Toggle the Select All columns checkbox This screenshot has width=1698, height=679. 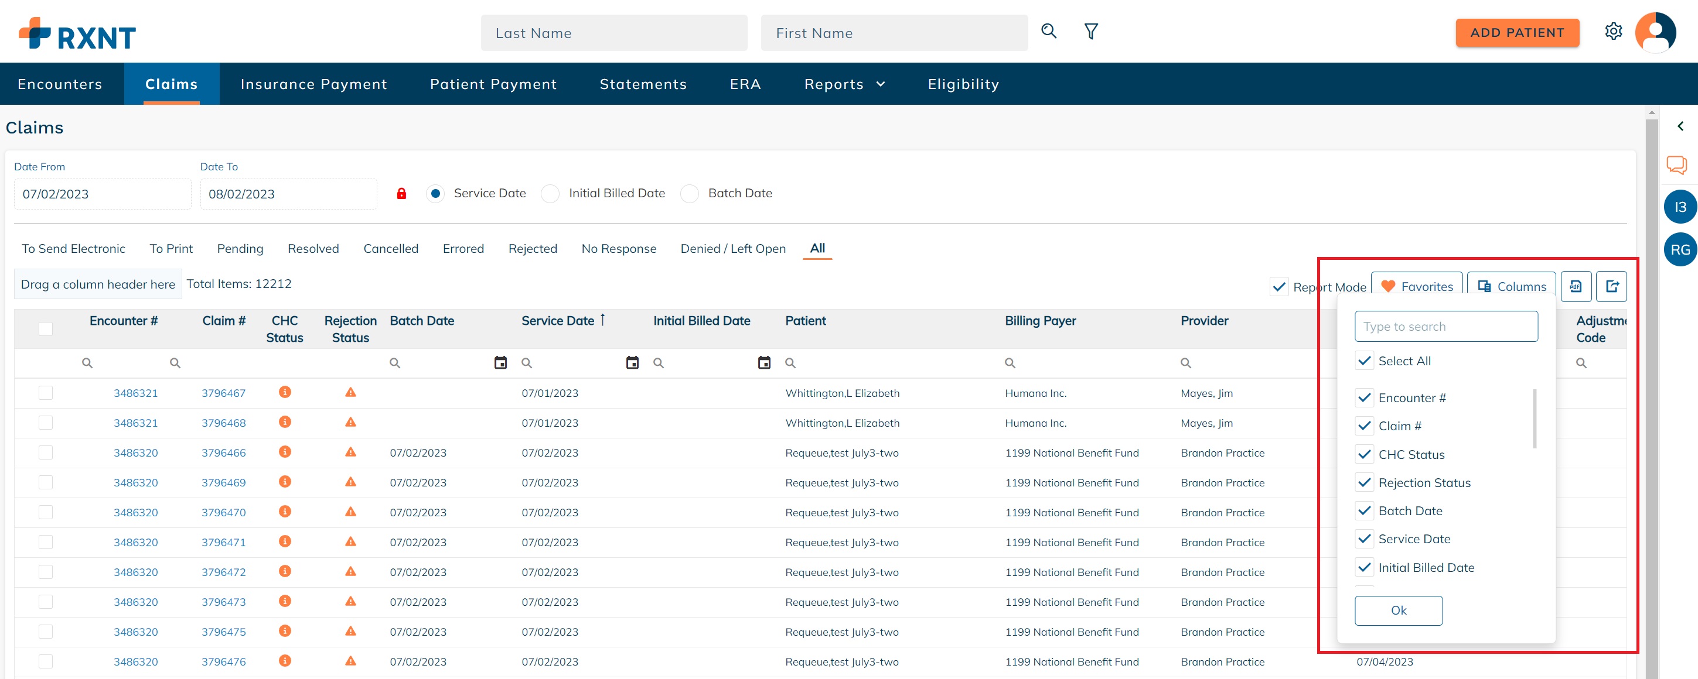[x=1364, y=361]
